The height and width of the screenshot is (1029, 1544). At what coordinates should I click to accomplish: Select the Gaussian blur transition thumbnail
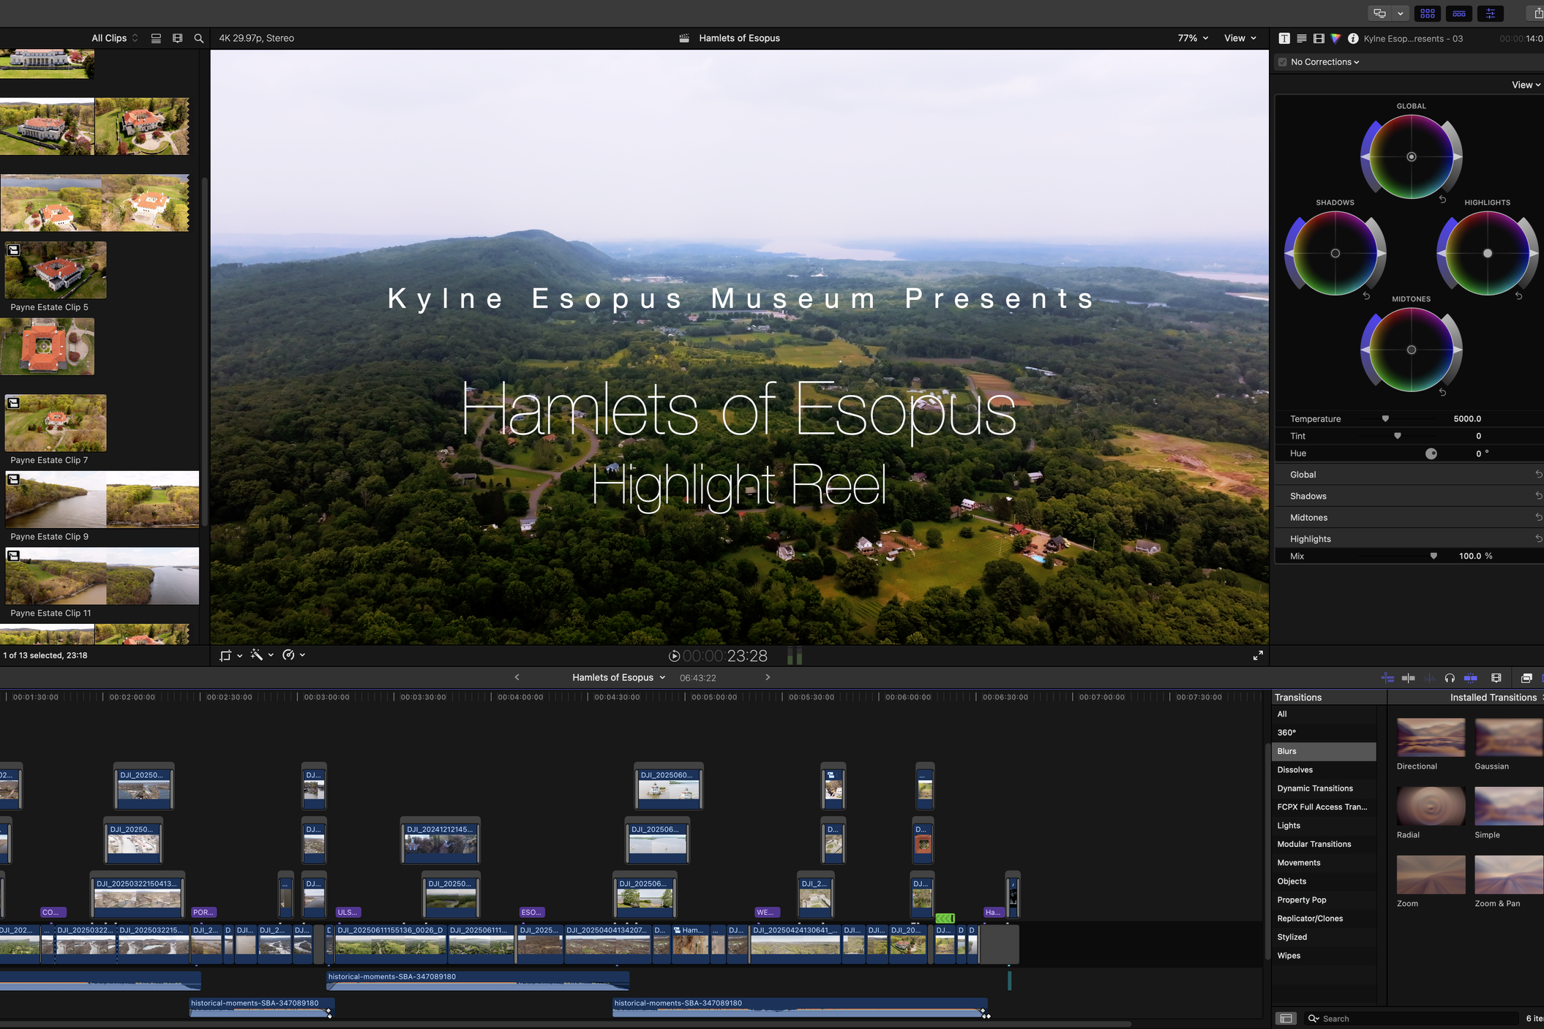pos(1509,736)
